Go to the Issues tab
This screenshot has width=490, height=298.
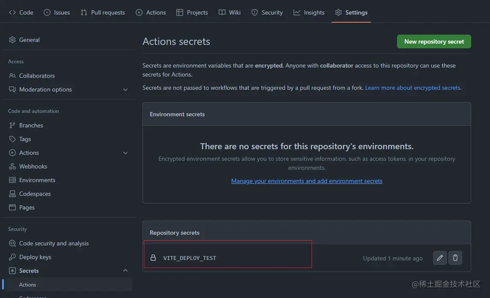(x=56, y=12)
